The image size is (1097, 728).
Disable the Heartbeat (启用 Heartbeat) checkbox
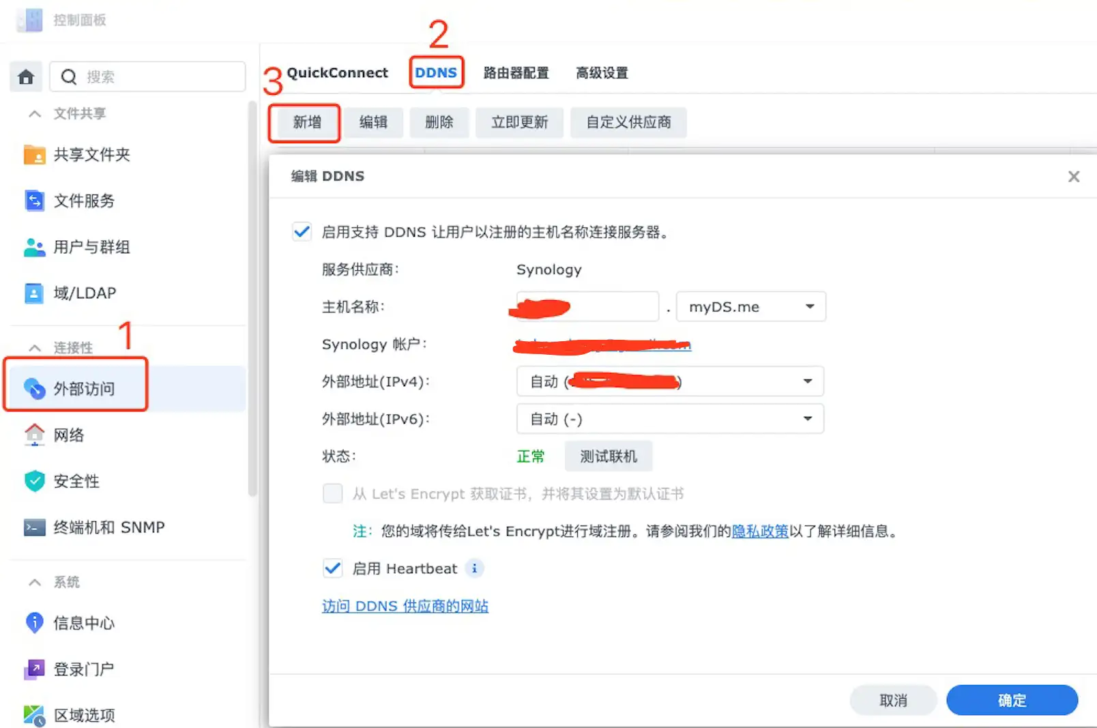(x=333, y=568)
